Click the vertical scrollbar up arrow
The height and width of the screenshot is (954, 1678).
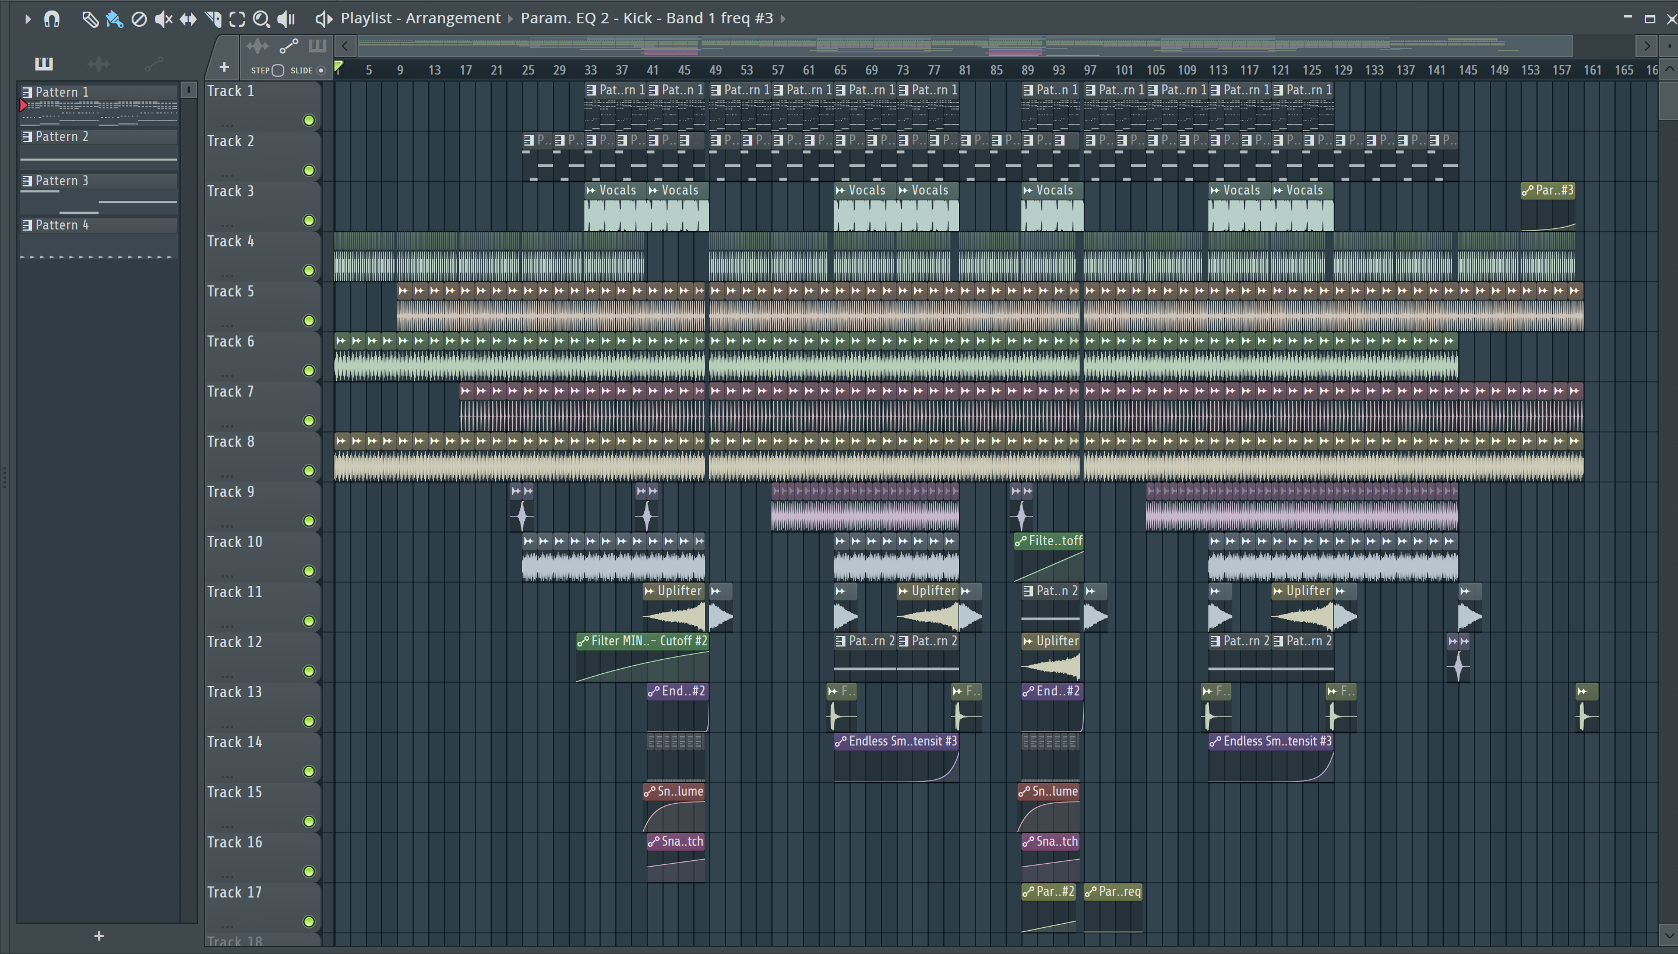1668,69
